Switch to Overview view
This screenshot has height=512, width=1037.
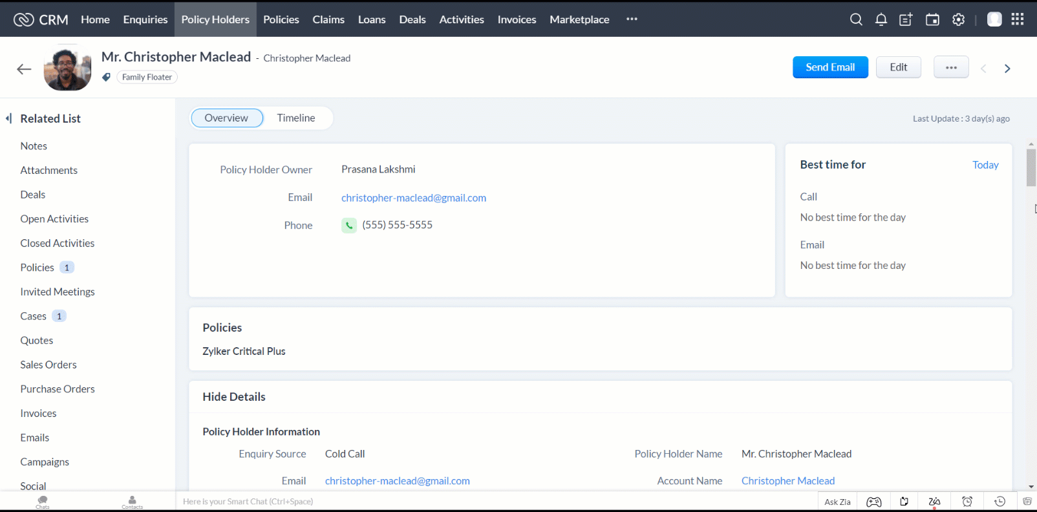226,118
